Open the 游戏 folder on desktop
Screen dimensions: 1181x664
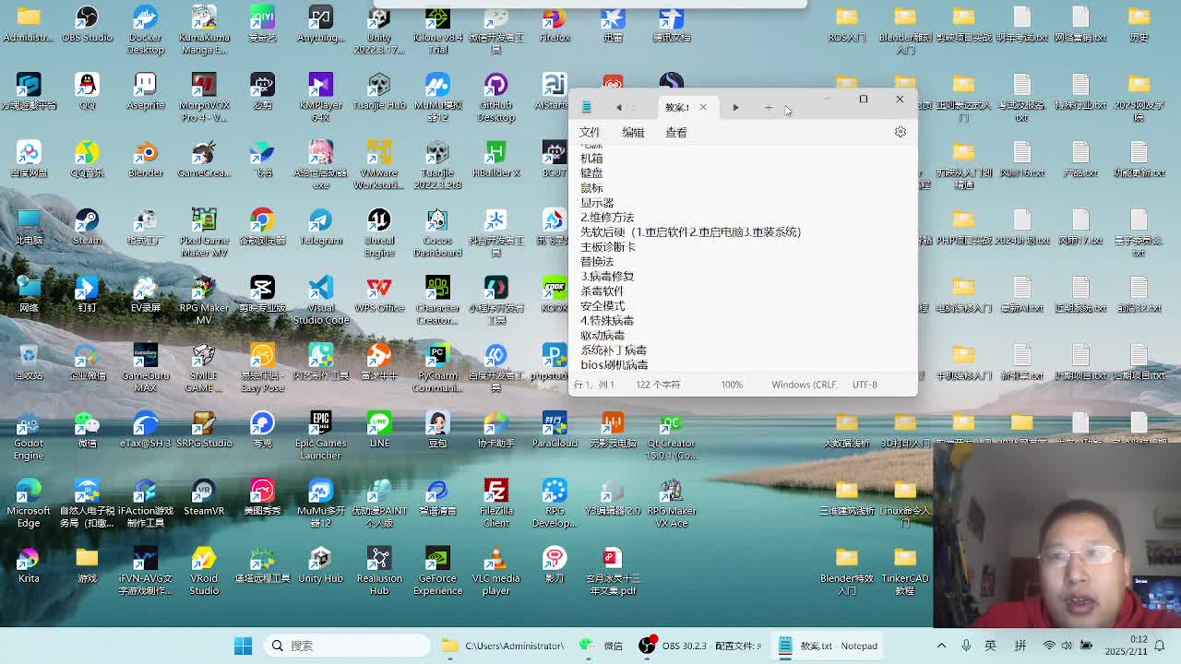click(87, 565)
